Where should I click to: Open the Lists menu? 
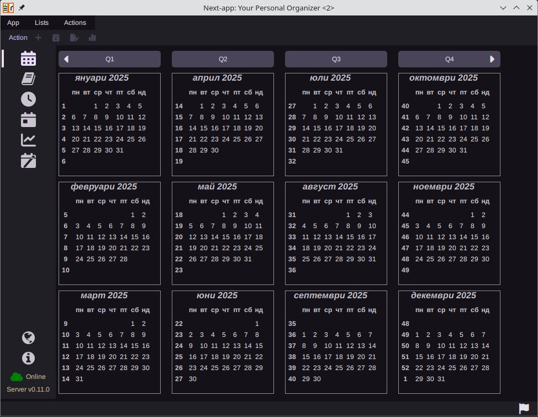click(x=41, y=23)
